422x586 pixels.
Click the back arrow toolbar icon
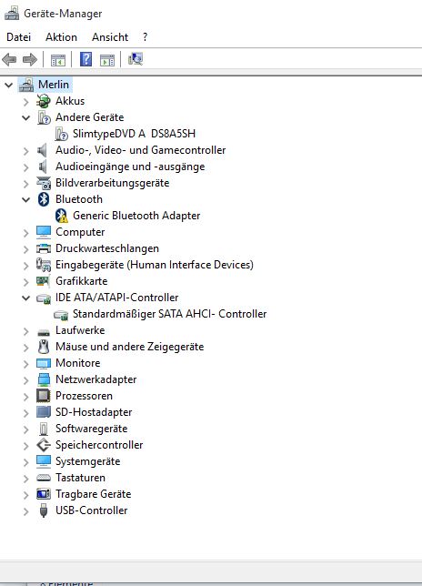pos(9,59)
